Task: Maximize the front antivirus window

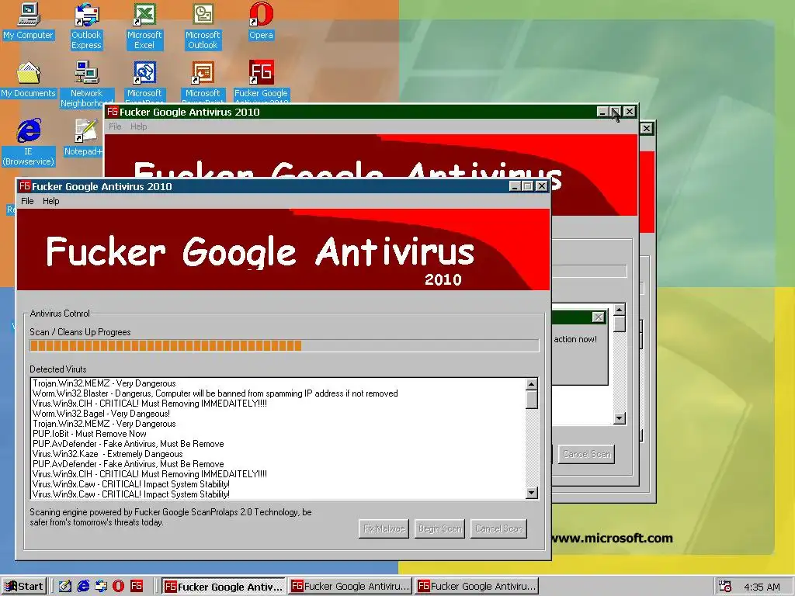Action: point(528,186)
